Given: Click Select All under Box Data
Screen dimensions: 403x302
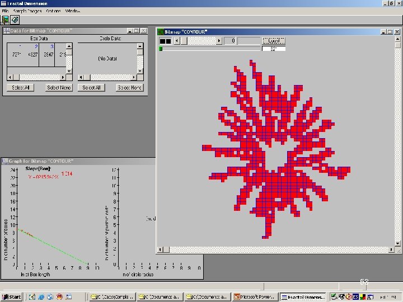Looking at the screenshot, I should click(21, 88).
